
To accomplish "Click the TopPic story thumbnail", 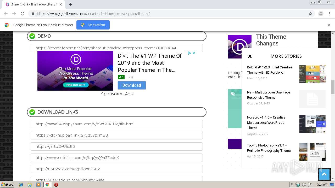I will 312,152.
